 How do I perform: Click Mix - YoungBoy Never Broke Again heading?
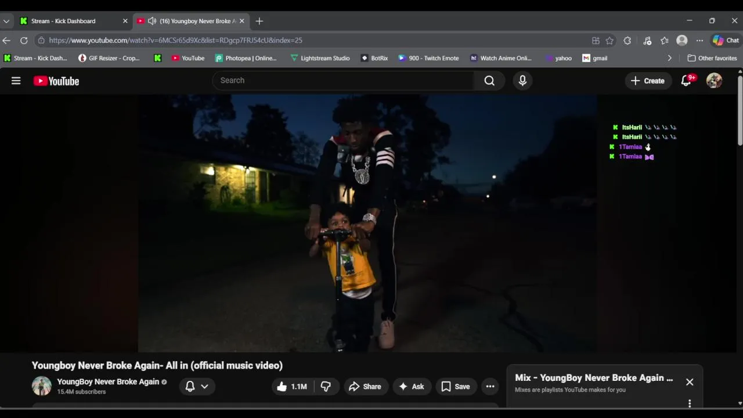[594, 378]
